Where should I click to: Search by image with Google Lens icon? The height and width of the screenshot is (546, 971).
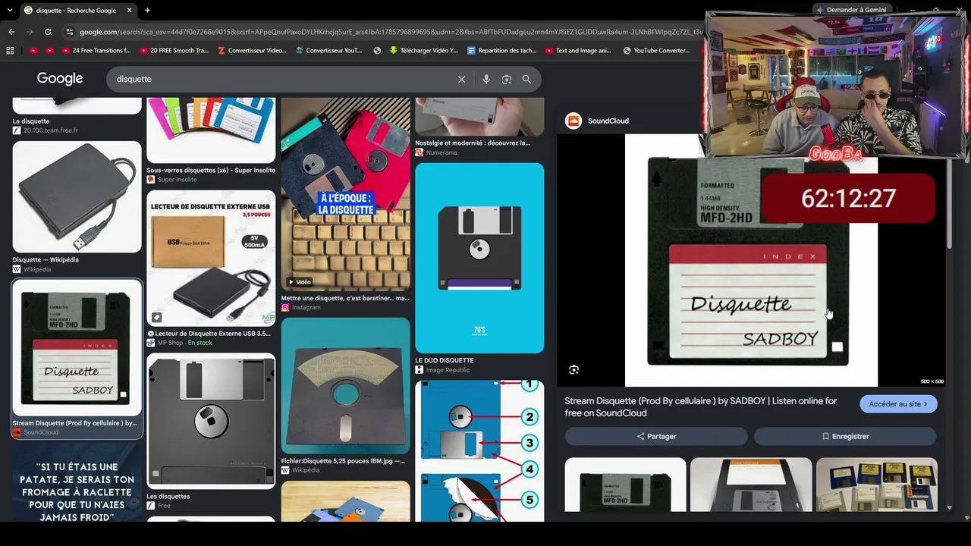[x=507, y=79]
